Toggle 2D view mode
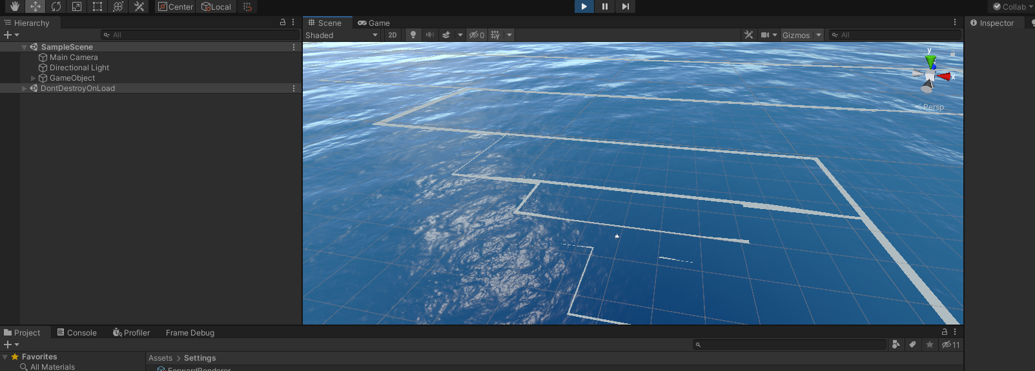Viewport: 1035px width, 371px height. [393, 35]
